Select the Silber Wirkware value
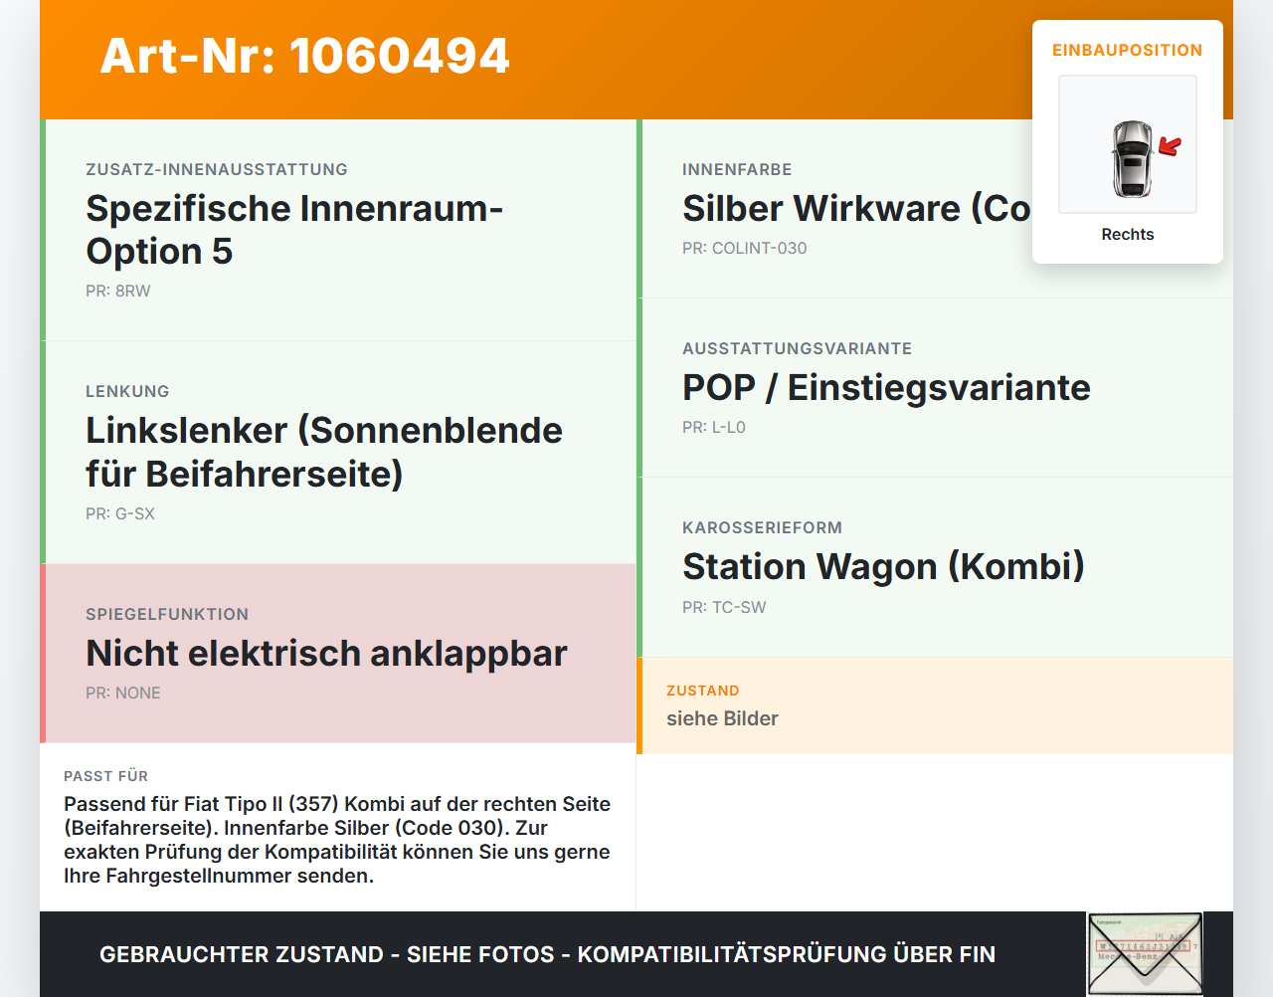The image size is (1273, 997). tap(857, 209)
